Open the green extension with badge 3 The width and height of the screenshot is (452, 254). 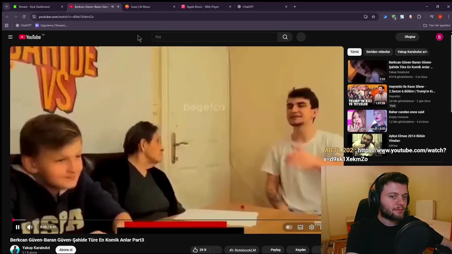(394, 17)
